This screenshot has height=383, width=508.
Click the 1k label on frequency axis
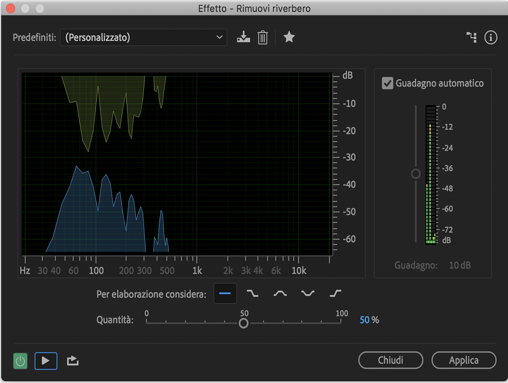[x=197, y=271]
